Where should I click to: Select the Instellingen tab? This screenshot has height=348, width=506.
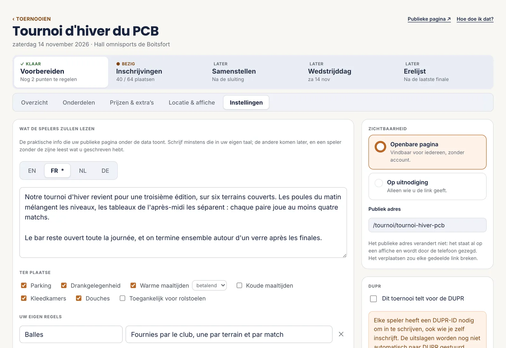pyautogui.click(x=246, y=103)
